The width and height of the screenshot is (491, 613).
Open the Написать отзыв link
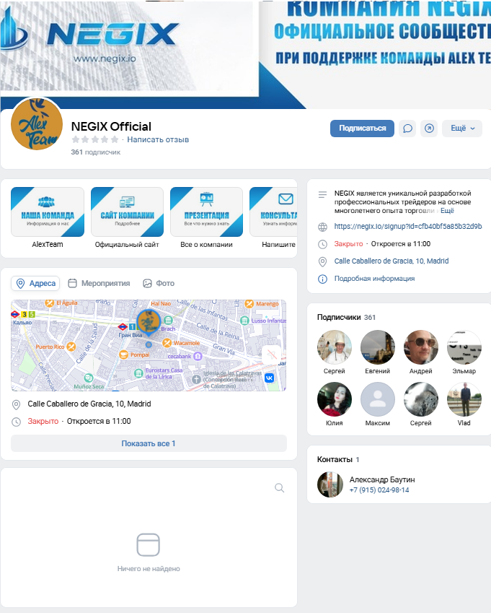pyautogui.click(x=158, y=139)
